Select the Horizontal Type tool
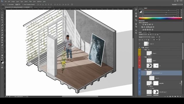The height and width of the screenshot is (104, 184). tap(2, 48)
